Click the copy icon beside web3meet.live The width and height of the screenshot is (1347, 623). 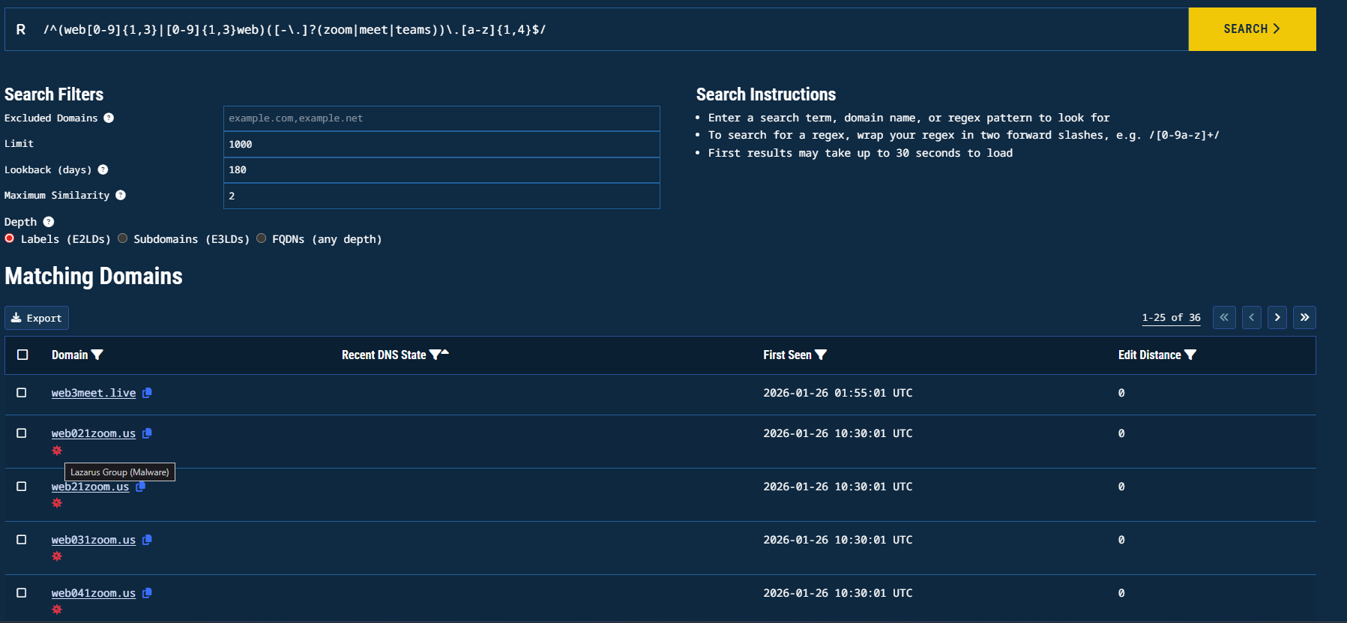point(147,393)
